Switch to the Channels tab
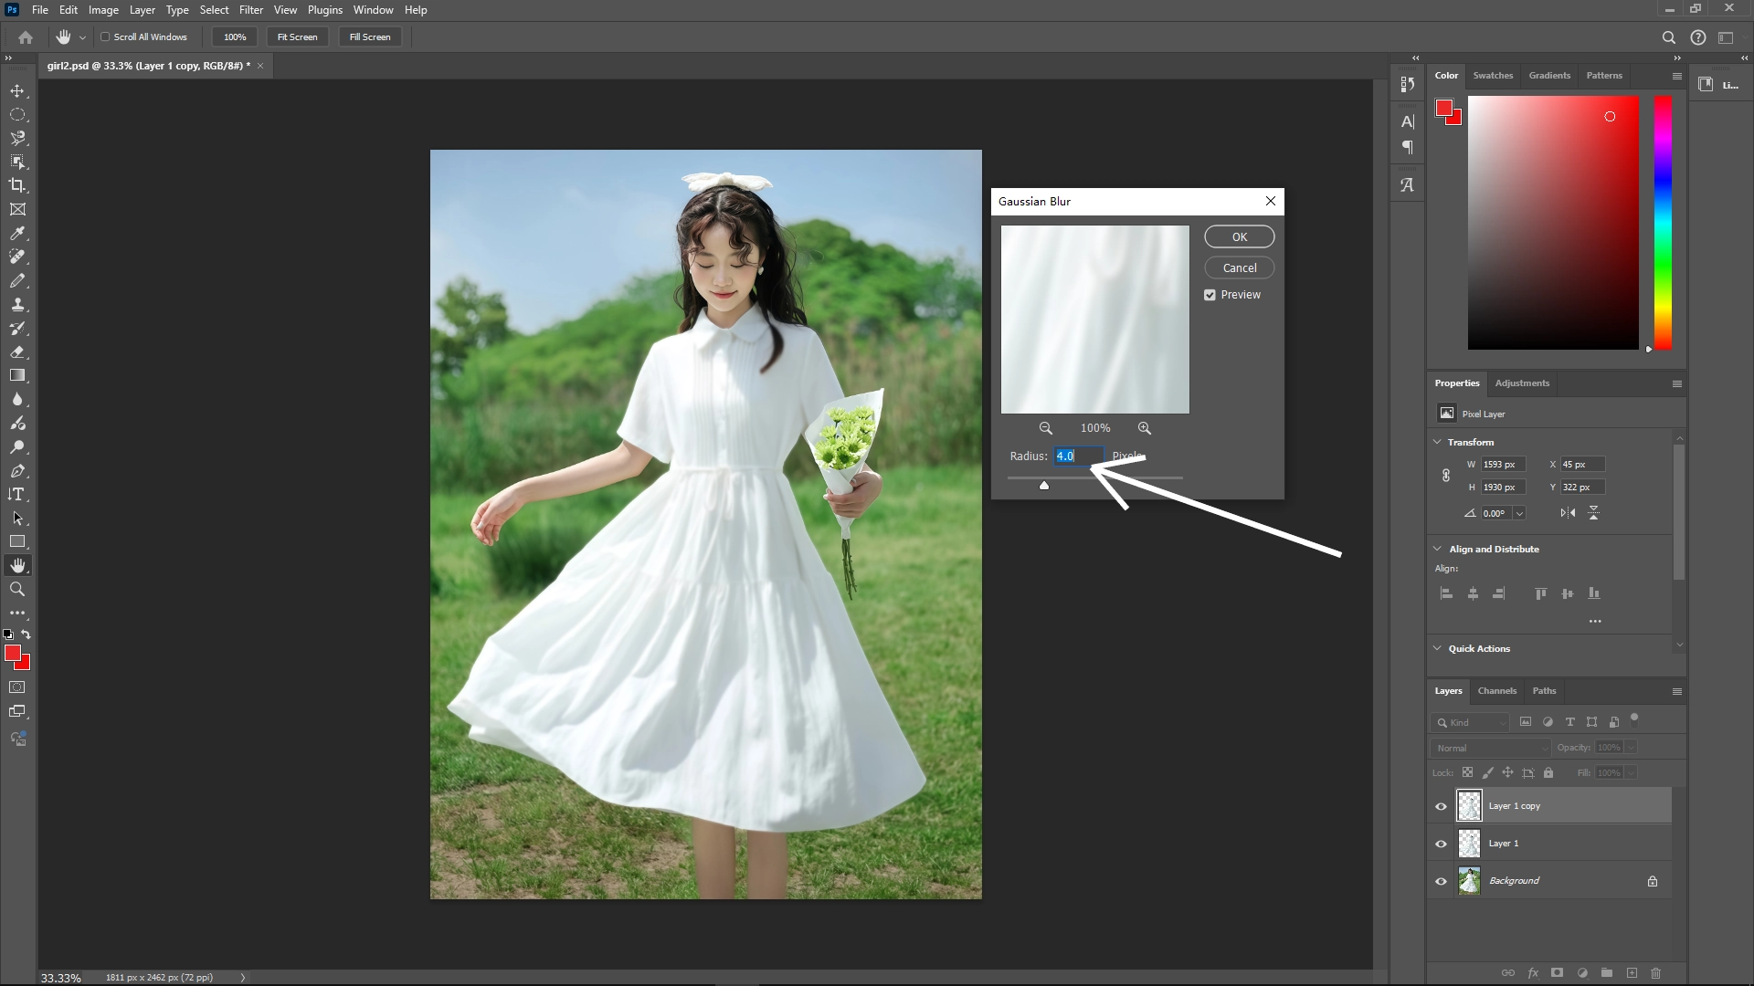The width and height of the screenshot is (1754, 986). coord(1497,691)
